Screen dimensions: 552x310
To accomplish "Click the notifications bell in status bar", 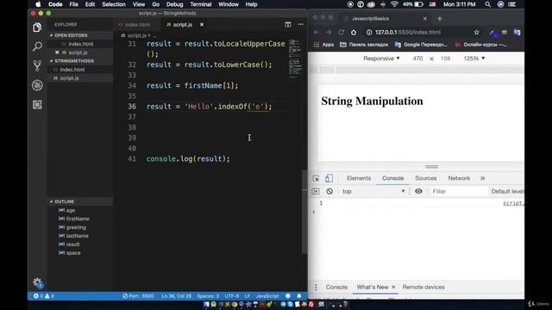I will click(x=299, y=296).
